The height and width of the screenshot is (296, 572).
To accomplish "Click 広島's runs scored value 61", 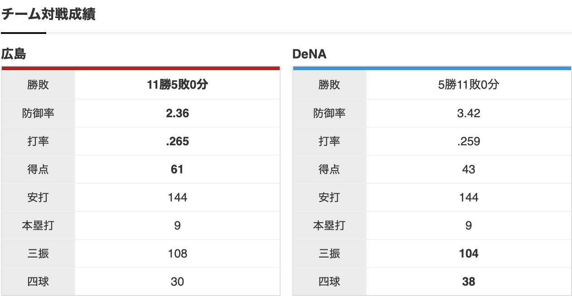I will (177, 169).
